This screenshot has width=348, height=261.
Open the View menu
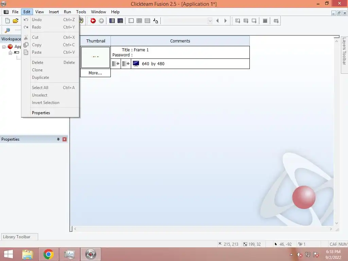[39, 12]
